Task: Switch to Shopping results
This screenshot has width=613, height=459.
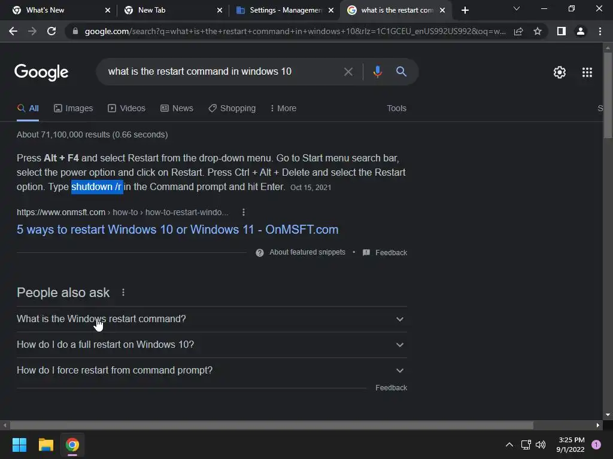Action: tap(232, 109)
